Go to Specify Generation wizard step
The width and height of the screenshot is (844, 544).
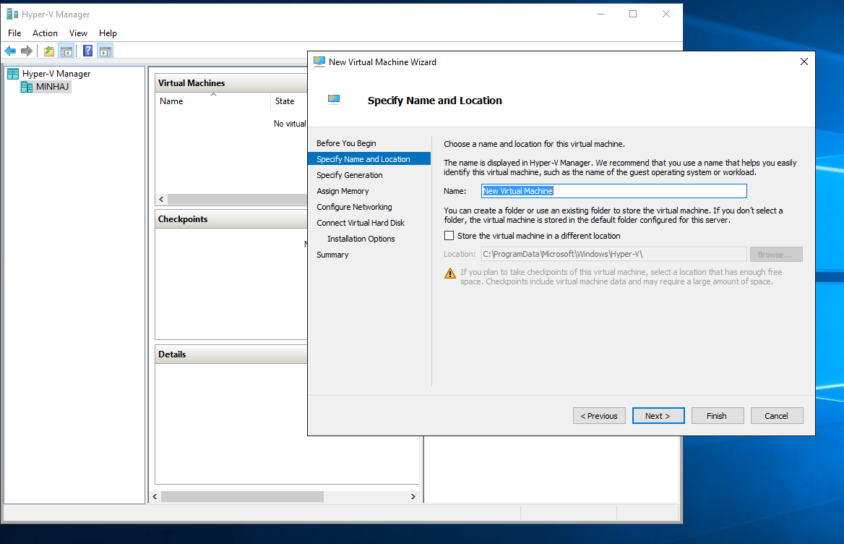click(x=350, y=175)
